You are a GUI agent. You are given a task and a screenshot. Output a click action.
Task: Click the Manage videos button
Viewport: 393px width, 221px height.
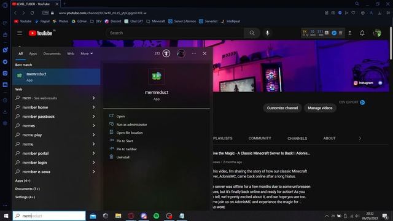(320, 108)
